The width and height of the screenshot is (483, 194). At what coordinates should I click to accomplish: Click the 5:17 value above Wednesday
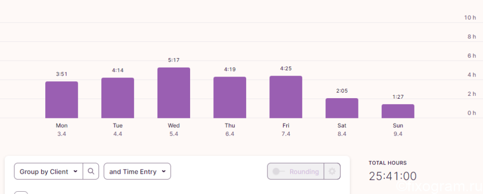coord(174,60)
